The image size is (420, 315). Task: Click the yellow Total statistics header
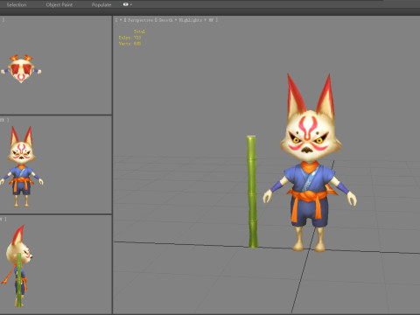[139, 31]
